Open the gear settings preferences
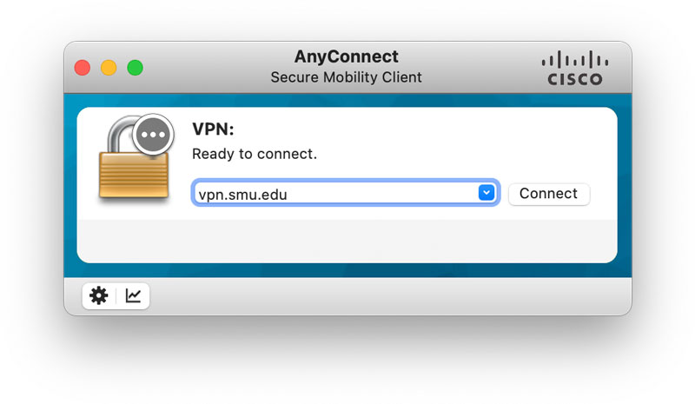 99,295
